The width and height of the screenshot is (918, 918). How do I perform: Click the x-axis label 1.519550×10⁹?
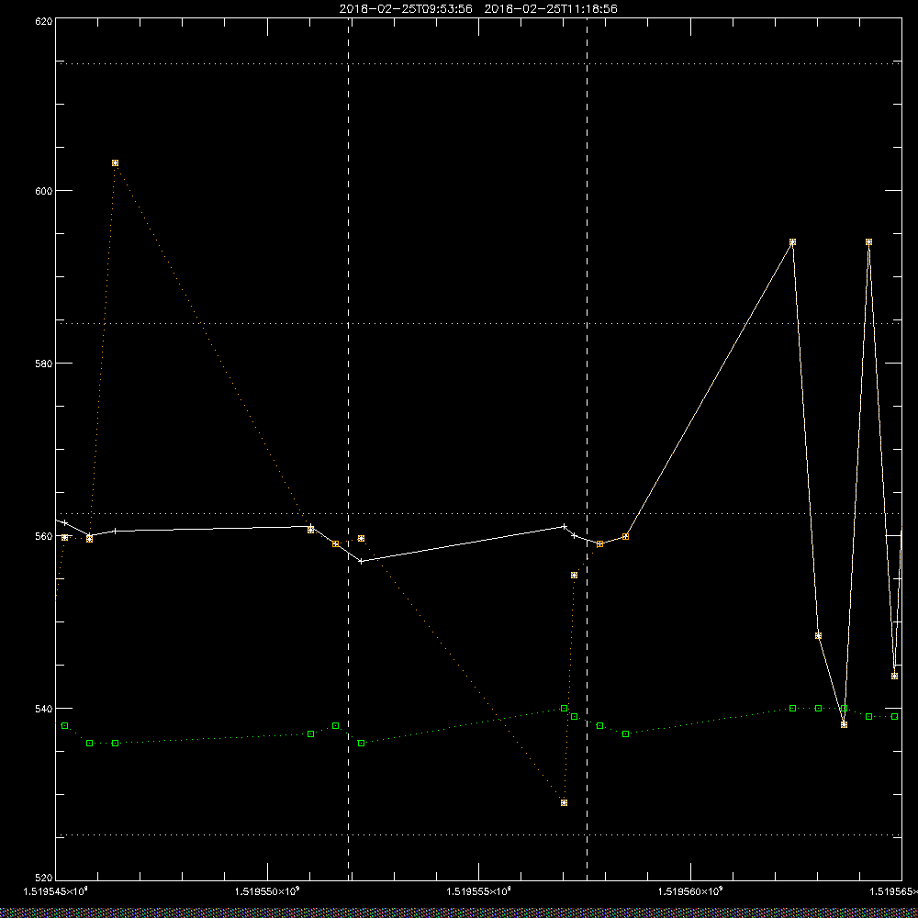267,891
